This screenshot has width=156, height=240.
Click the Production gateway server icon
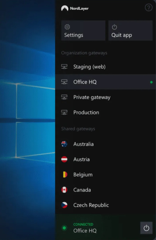[x=64, y=112]
